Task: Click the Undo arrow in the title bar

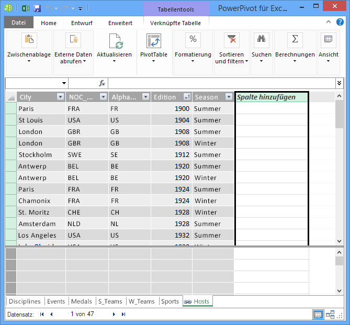Action: pyautogui.click(x=49, y=8)
